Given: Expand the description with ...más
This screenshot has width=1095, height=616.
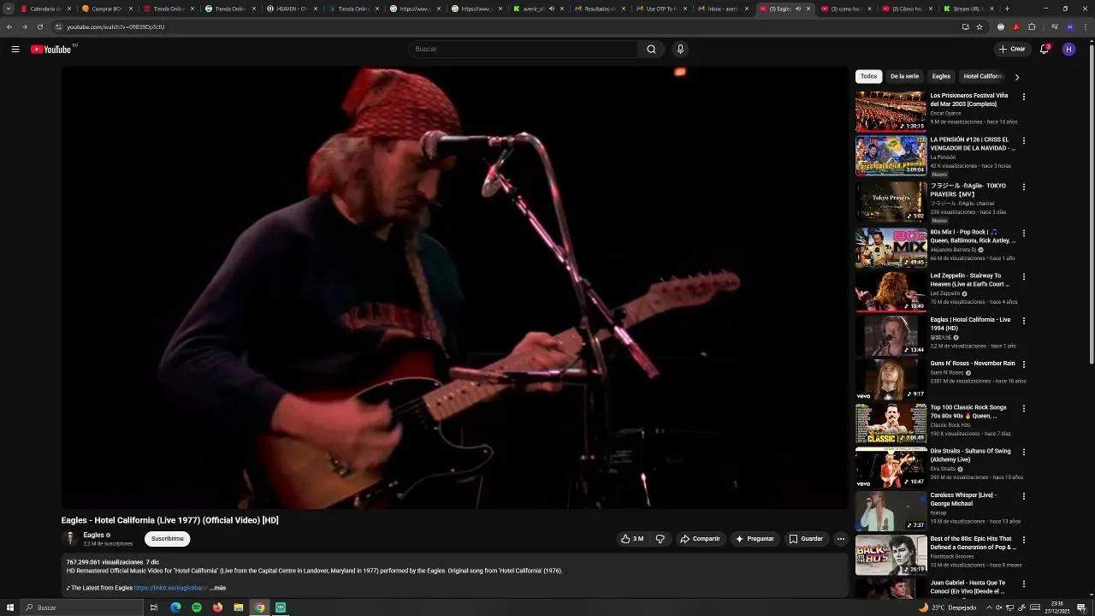Looking at the screenshot, I should 218,588.
